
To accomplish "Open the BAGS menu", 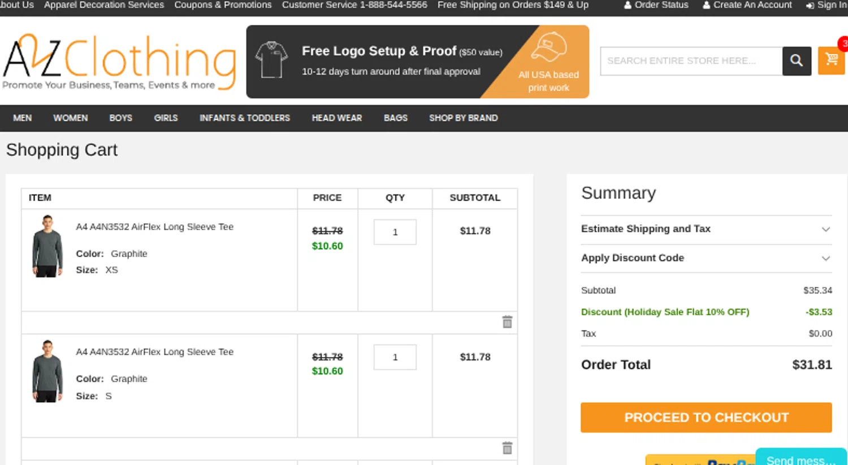I will (396, 118).
